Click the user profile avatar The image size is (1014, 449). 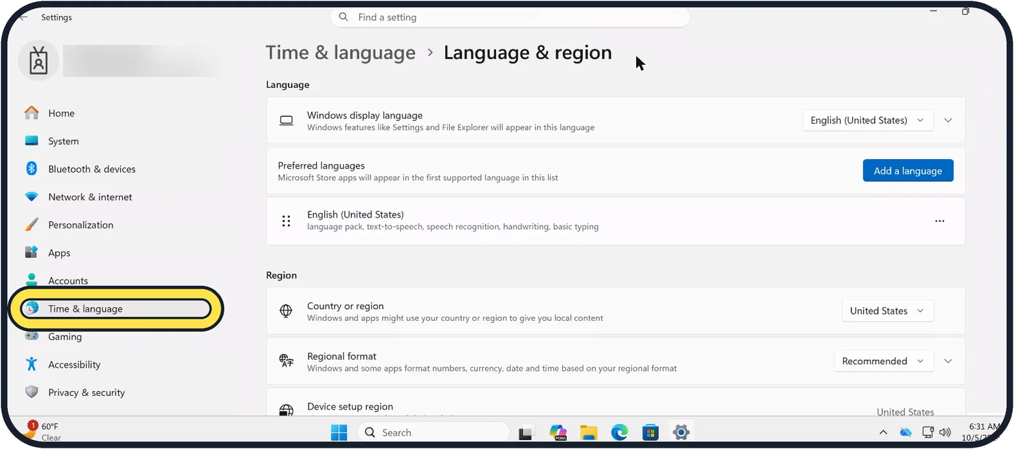(39, 61)
